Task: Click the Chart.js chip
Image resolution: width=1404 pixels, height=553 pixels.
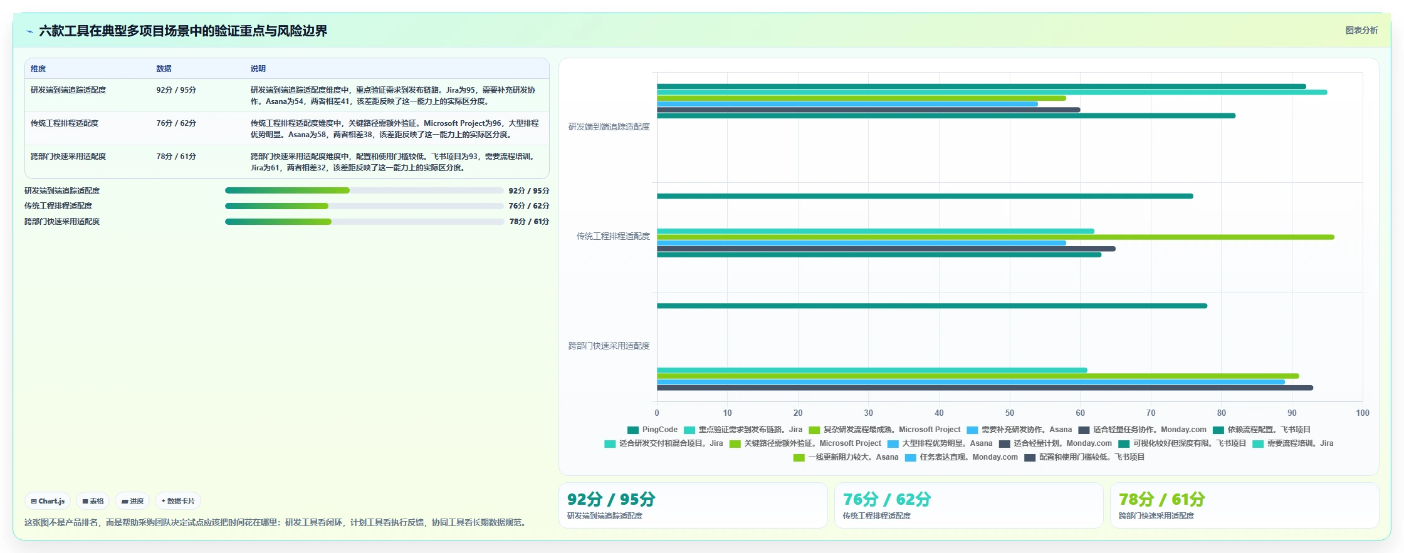Action: click(x=48, y=501)
